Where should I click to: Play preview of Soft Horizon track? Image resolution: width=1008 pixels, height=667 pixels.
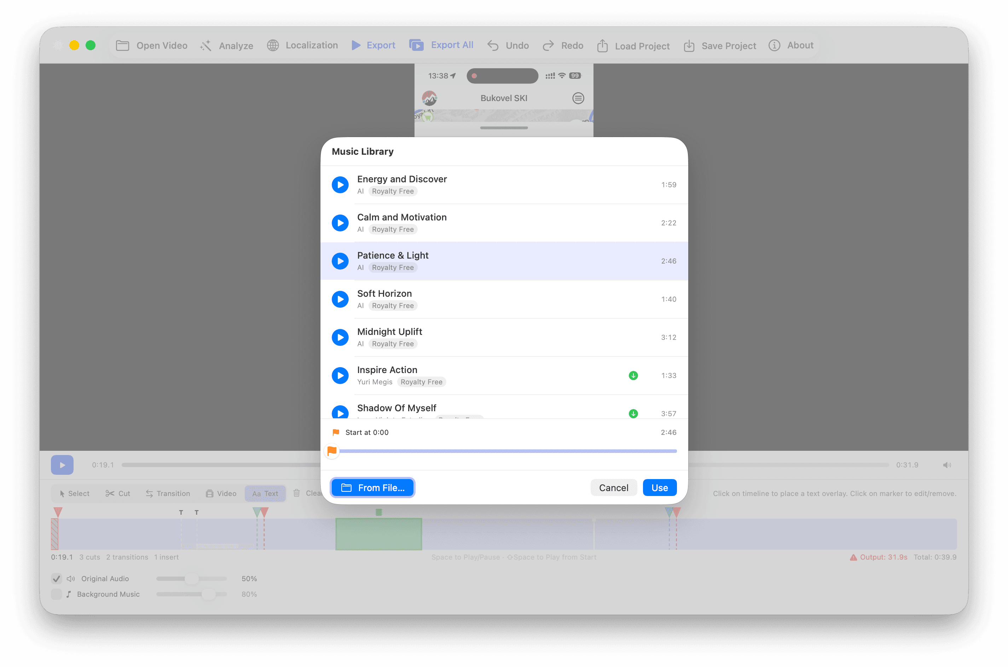pos(340,299)
